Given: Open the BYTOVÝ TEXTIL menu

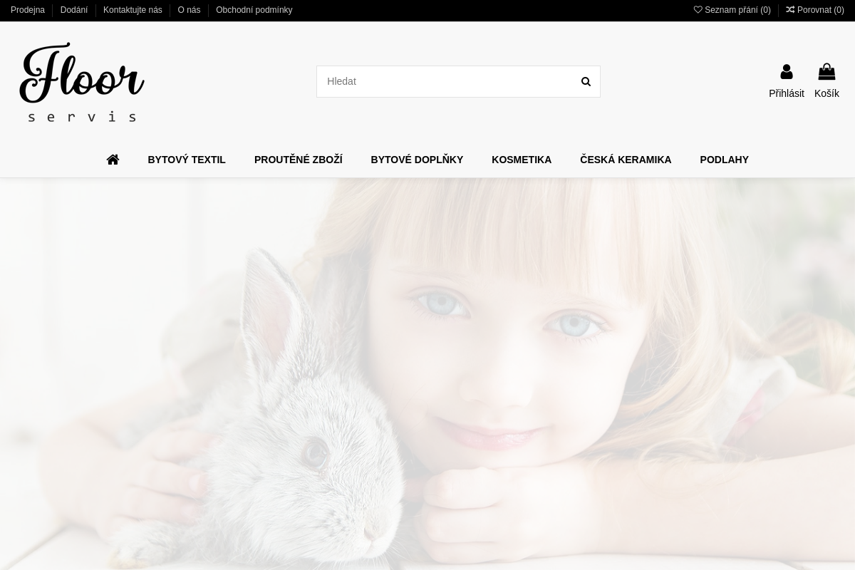Looking at the screenshot, I should point(187,160).
